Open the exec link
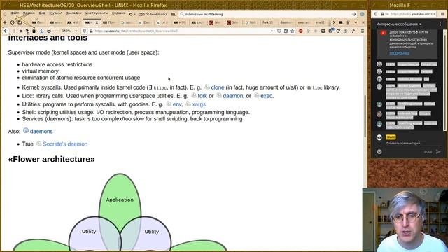This screenshot has height=252, width=448. click(266, 96)
